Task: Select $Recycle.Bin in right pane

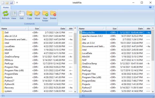Action: [x=115, y=32]
